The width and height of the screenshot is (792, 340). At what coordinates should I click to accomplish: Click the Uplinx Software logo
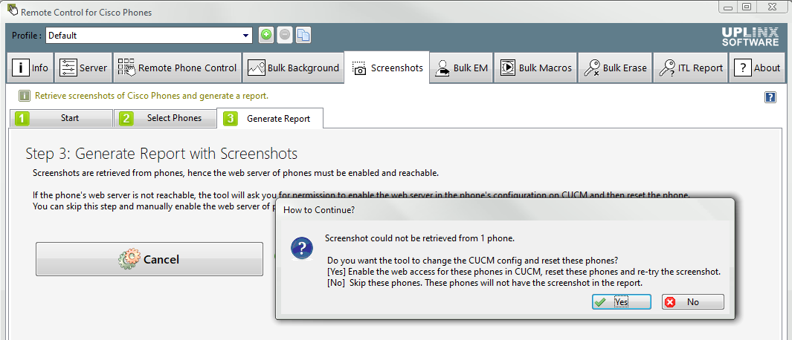click(x=750, y=36)
